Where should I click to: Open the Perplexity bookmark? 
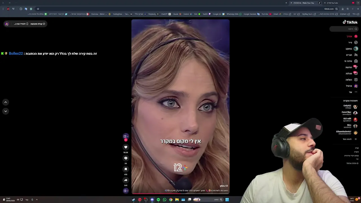coord(153,14)
